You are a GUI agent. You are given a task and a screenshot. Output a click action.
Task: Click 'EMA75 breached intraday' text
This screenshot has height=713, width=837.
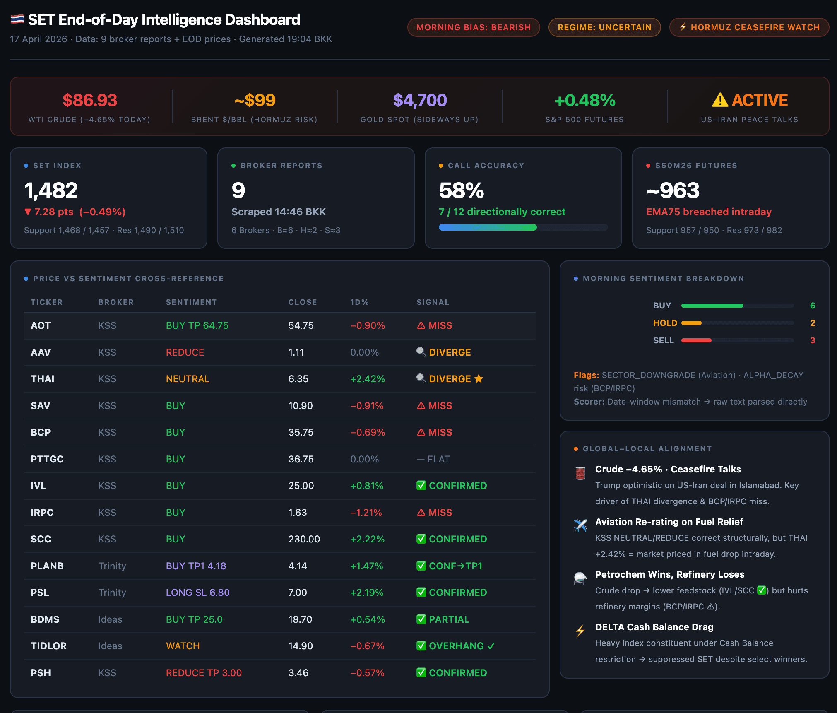point(709,212)
